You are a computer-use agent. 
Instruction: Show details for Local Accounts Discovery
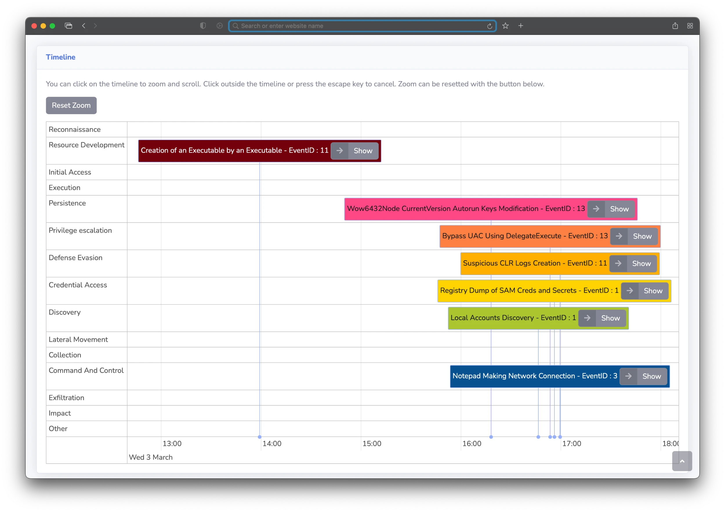[610, 318]
